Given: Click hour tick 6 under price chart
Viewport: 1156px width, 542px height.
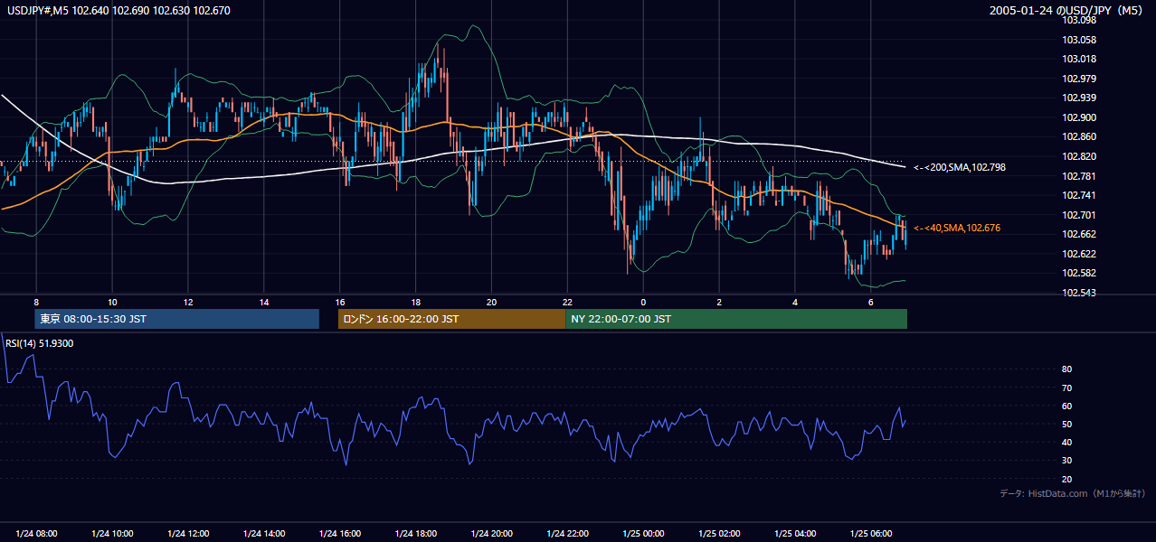Looking at the screenshot, I should [870, 302].
